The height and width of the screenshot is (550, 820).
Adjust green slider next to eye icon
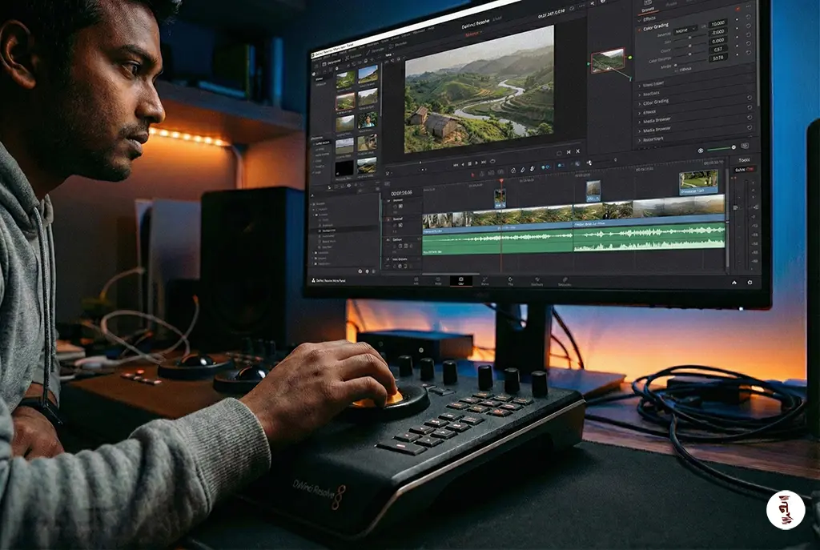tap(722, 149)
